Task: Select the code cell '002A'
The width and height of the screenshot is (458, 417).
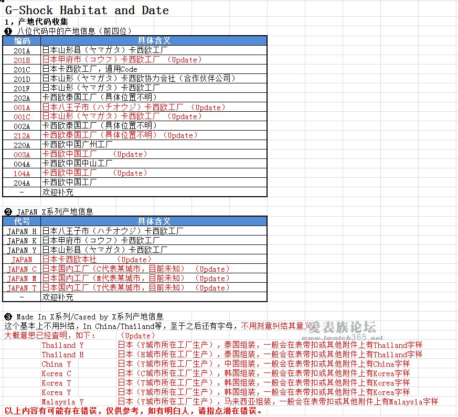Action: point(22,126)
